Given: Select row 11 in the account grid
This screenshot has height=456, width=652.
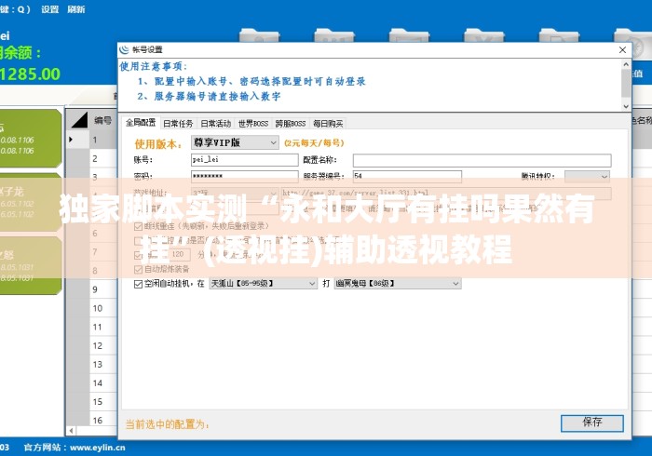Looking at the screenshot, I should [103, 327].
